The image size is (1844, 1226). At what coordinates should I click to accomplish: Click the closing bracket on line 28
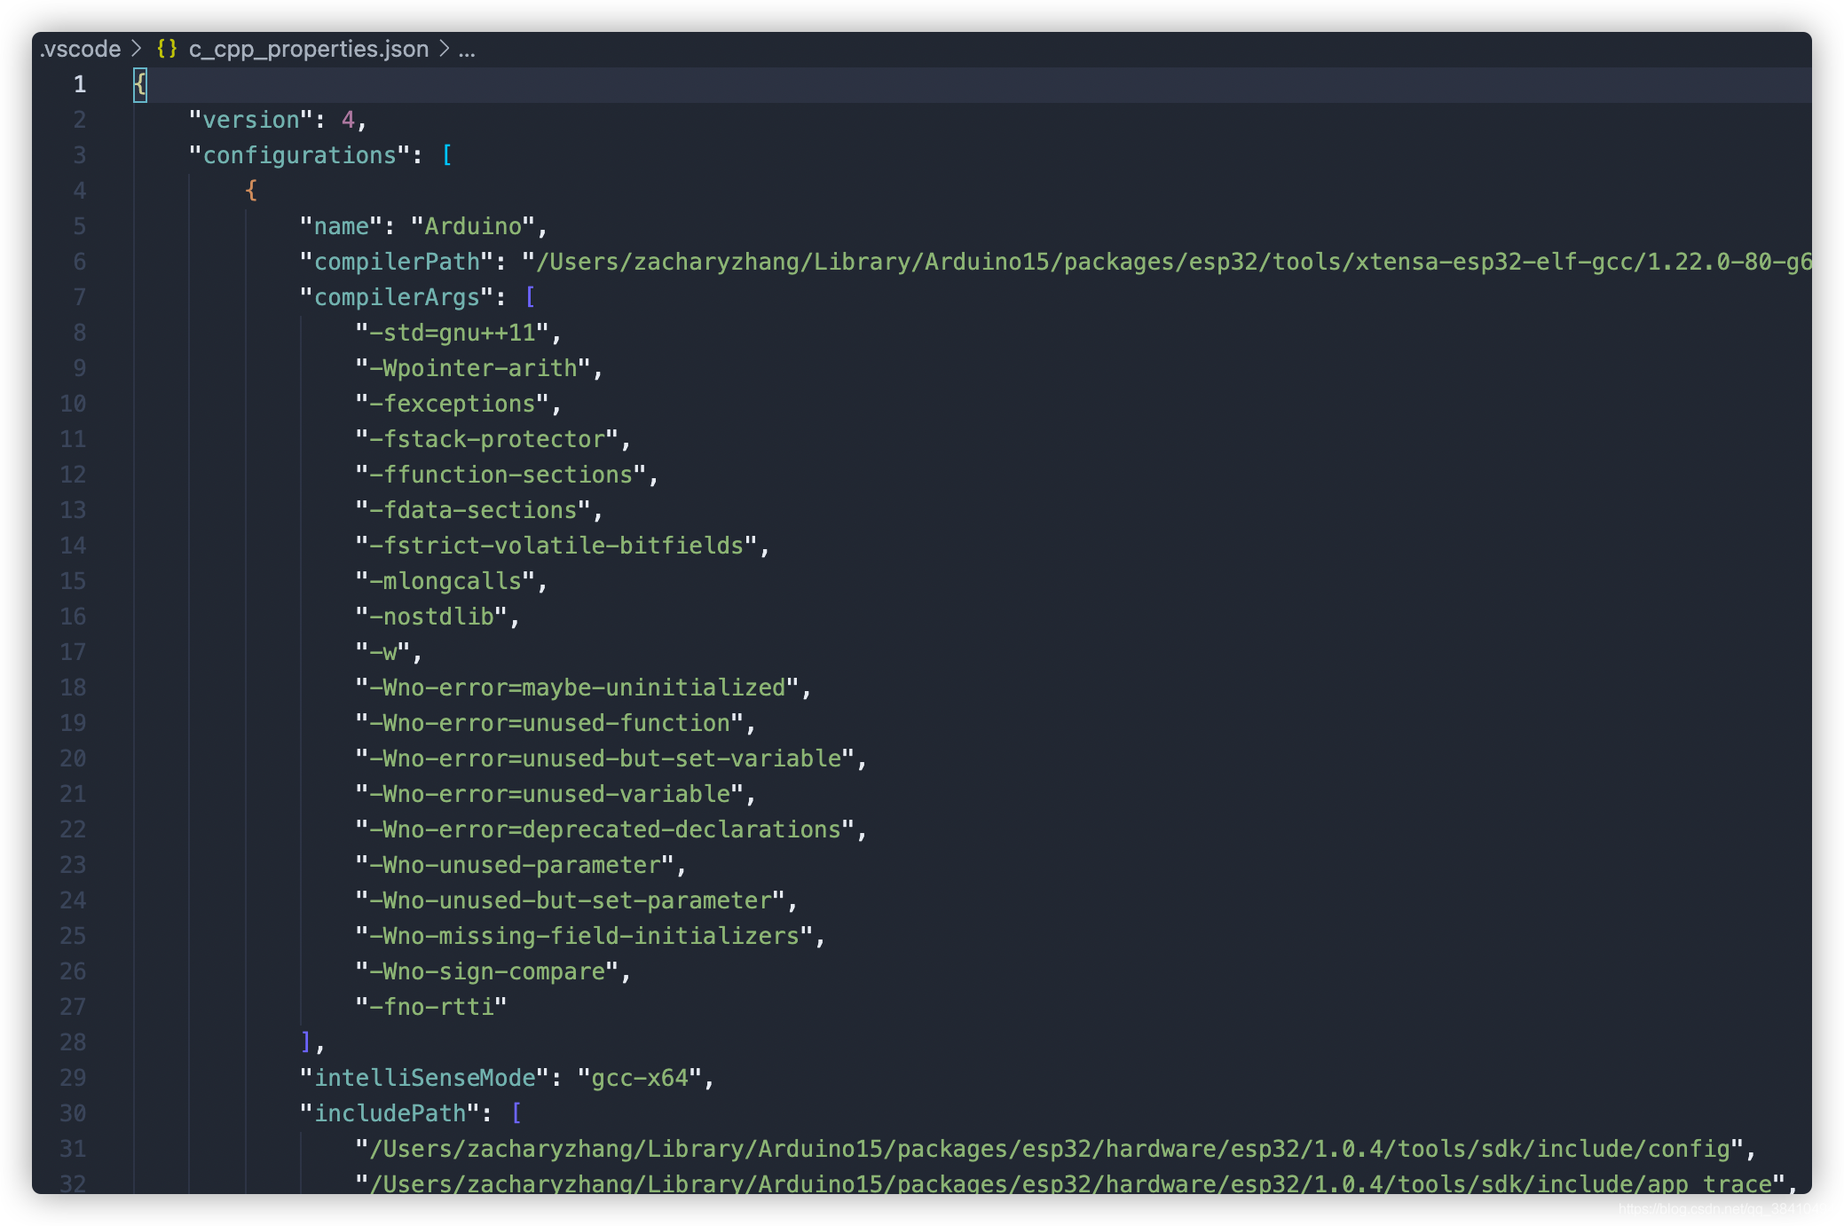coord(306,1042)
